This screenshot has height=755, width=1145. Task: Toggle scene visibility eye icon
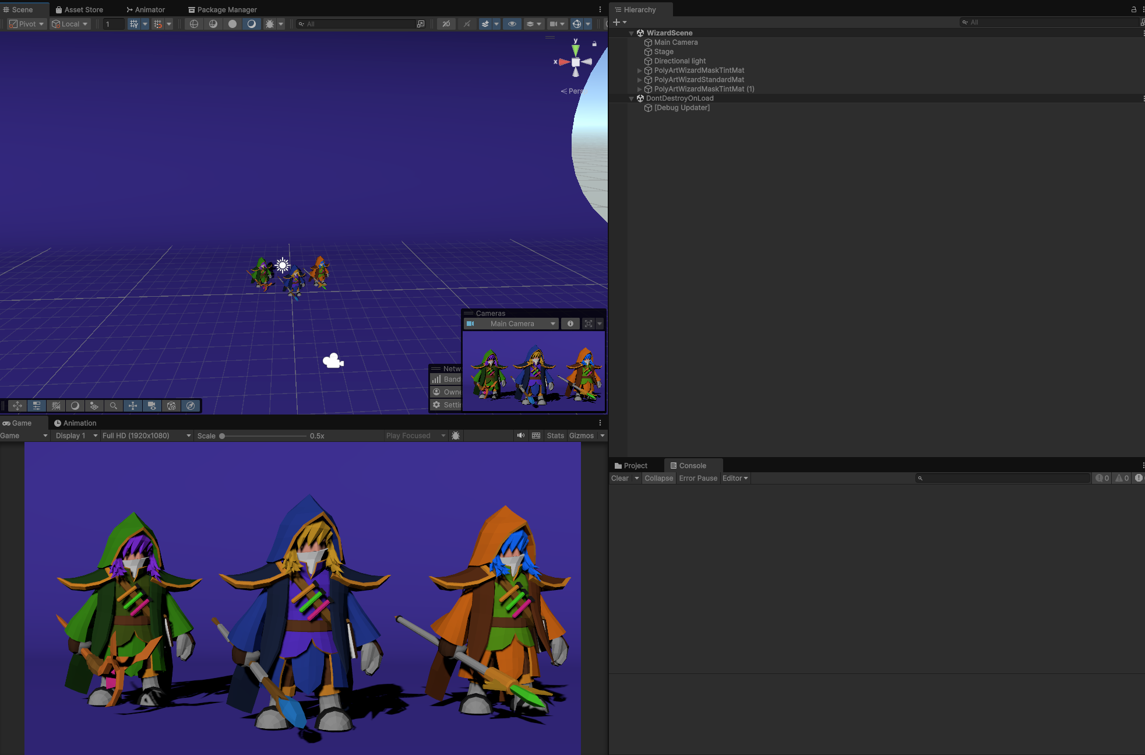click(512, 24)
